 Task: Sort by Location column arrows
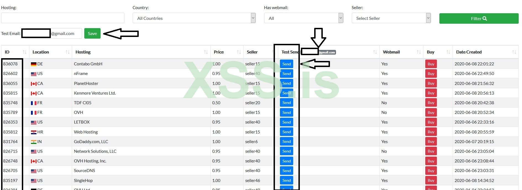click(67, 52)
